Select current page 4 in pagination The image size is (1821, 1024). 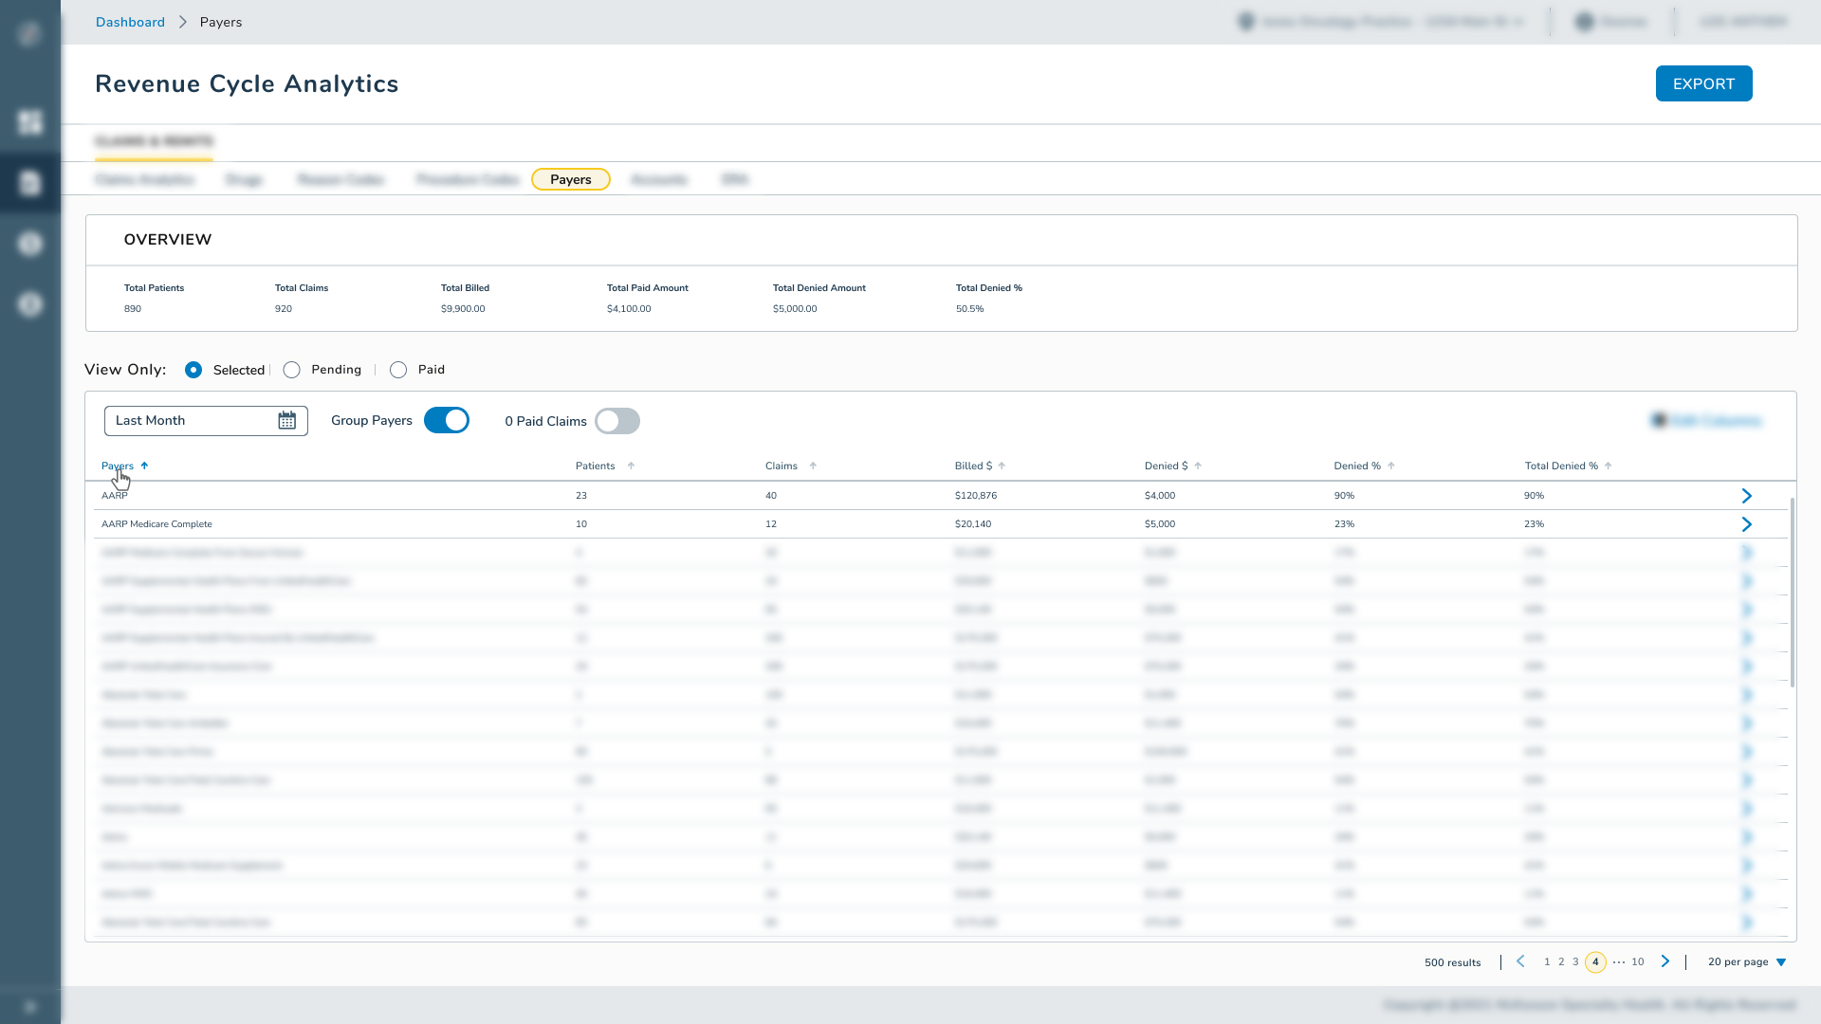pyautogui.click(x=1595, y=961)
